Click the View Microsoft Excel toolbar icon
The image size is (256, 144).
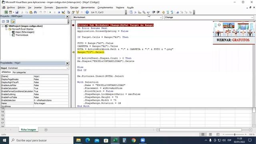pos(6,12)
